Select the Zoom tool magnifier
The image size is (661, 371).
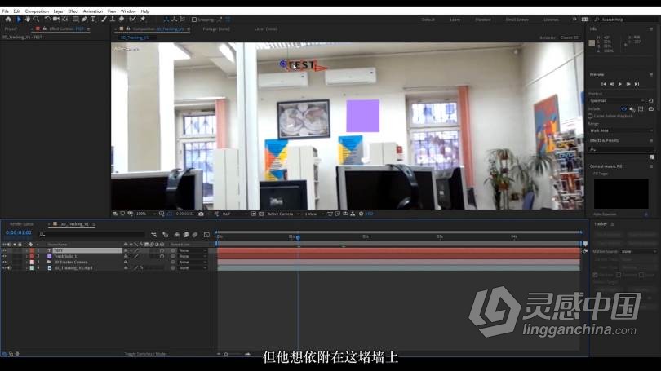click(x=35, y=19)
